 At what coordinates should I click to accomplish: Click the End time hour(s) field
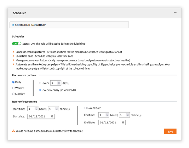click(x=103, y=115)
